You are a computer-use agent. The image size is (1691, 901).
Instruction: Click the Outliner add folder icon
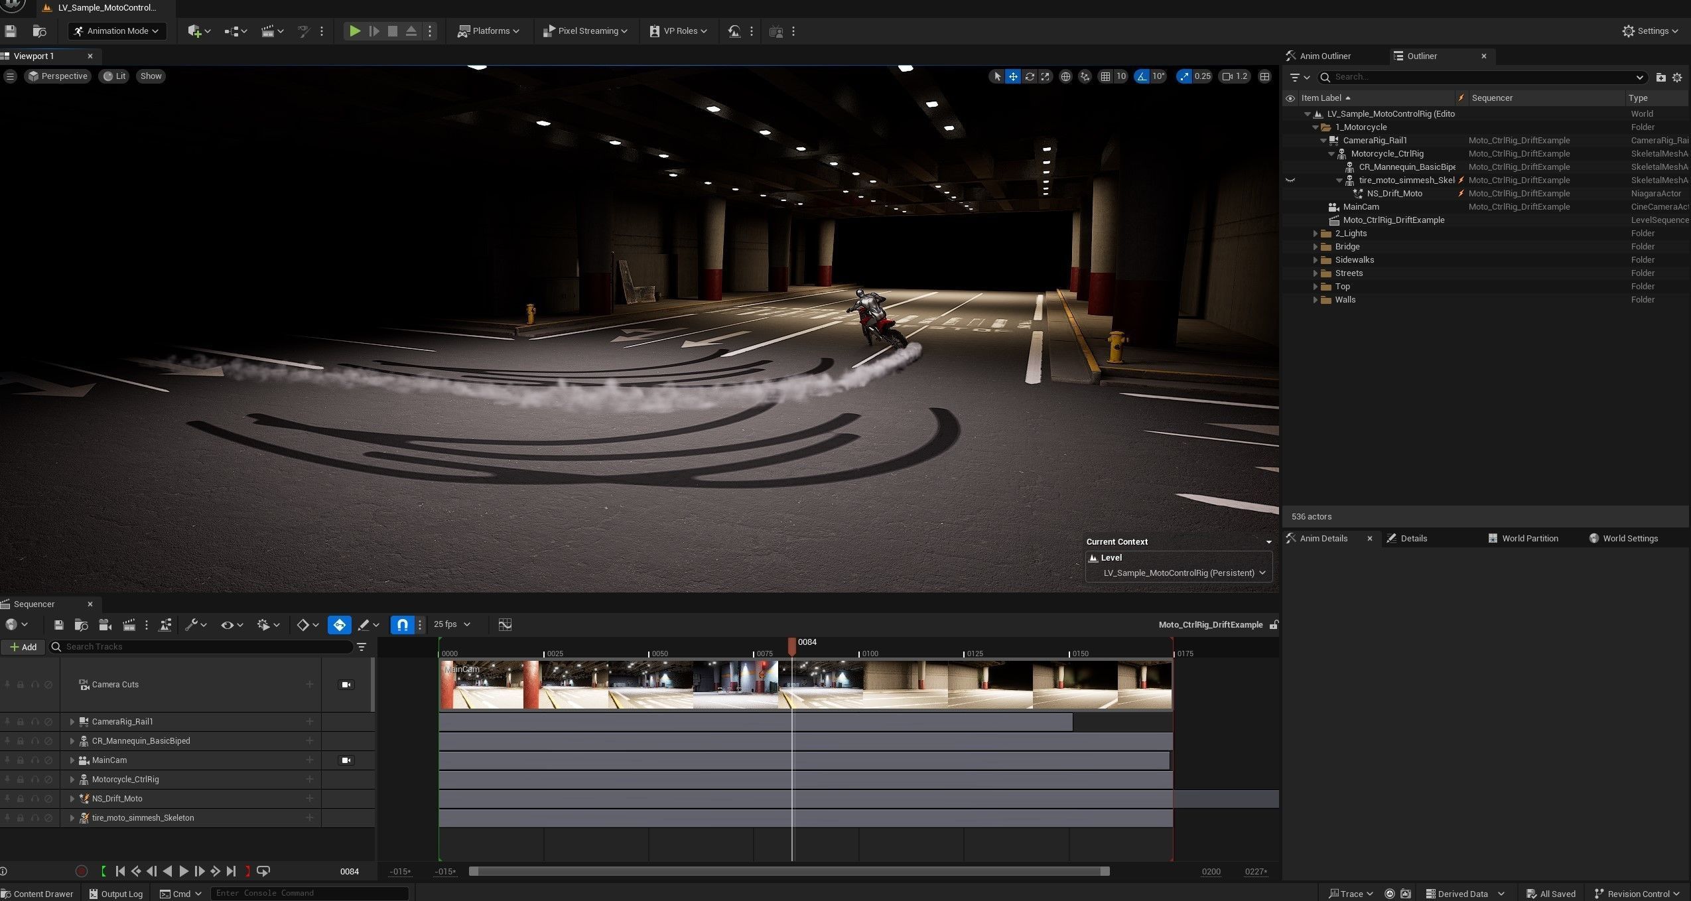(1660, 78)
